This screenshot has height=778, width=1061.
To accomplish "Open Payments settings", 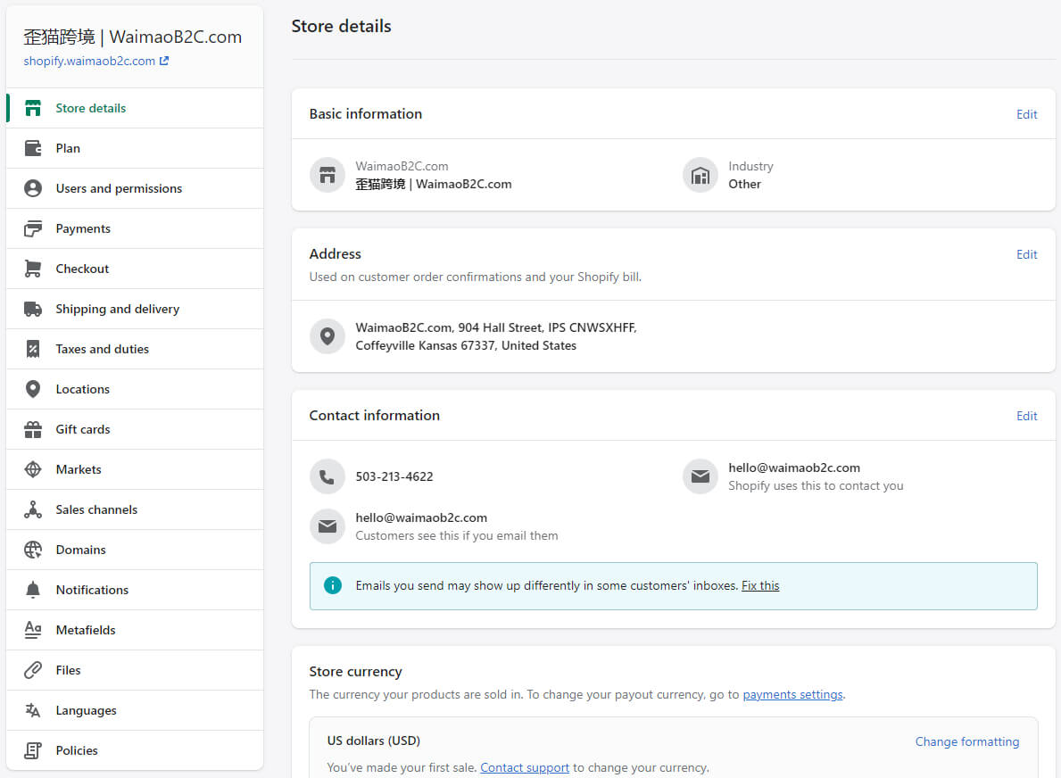I will click(135, 228).
